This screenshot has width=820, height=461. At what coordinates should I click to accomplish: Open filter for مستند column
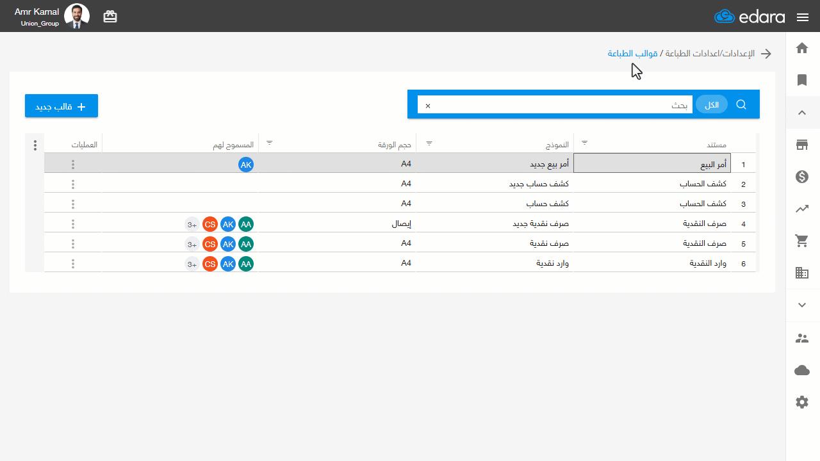pos(584,143)
